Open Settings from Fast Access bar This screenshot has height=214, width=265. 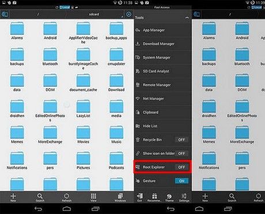tap(184, 197)
